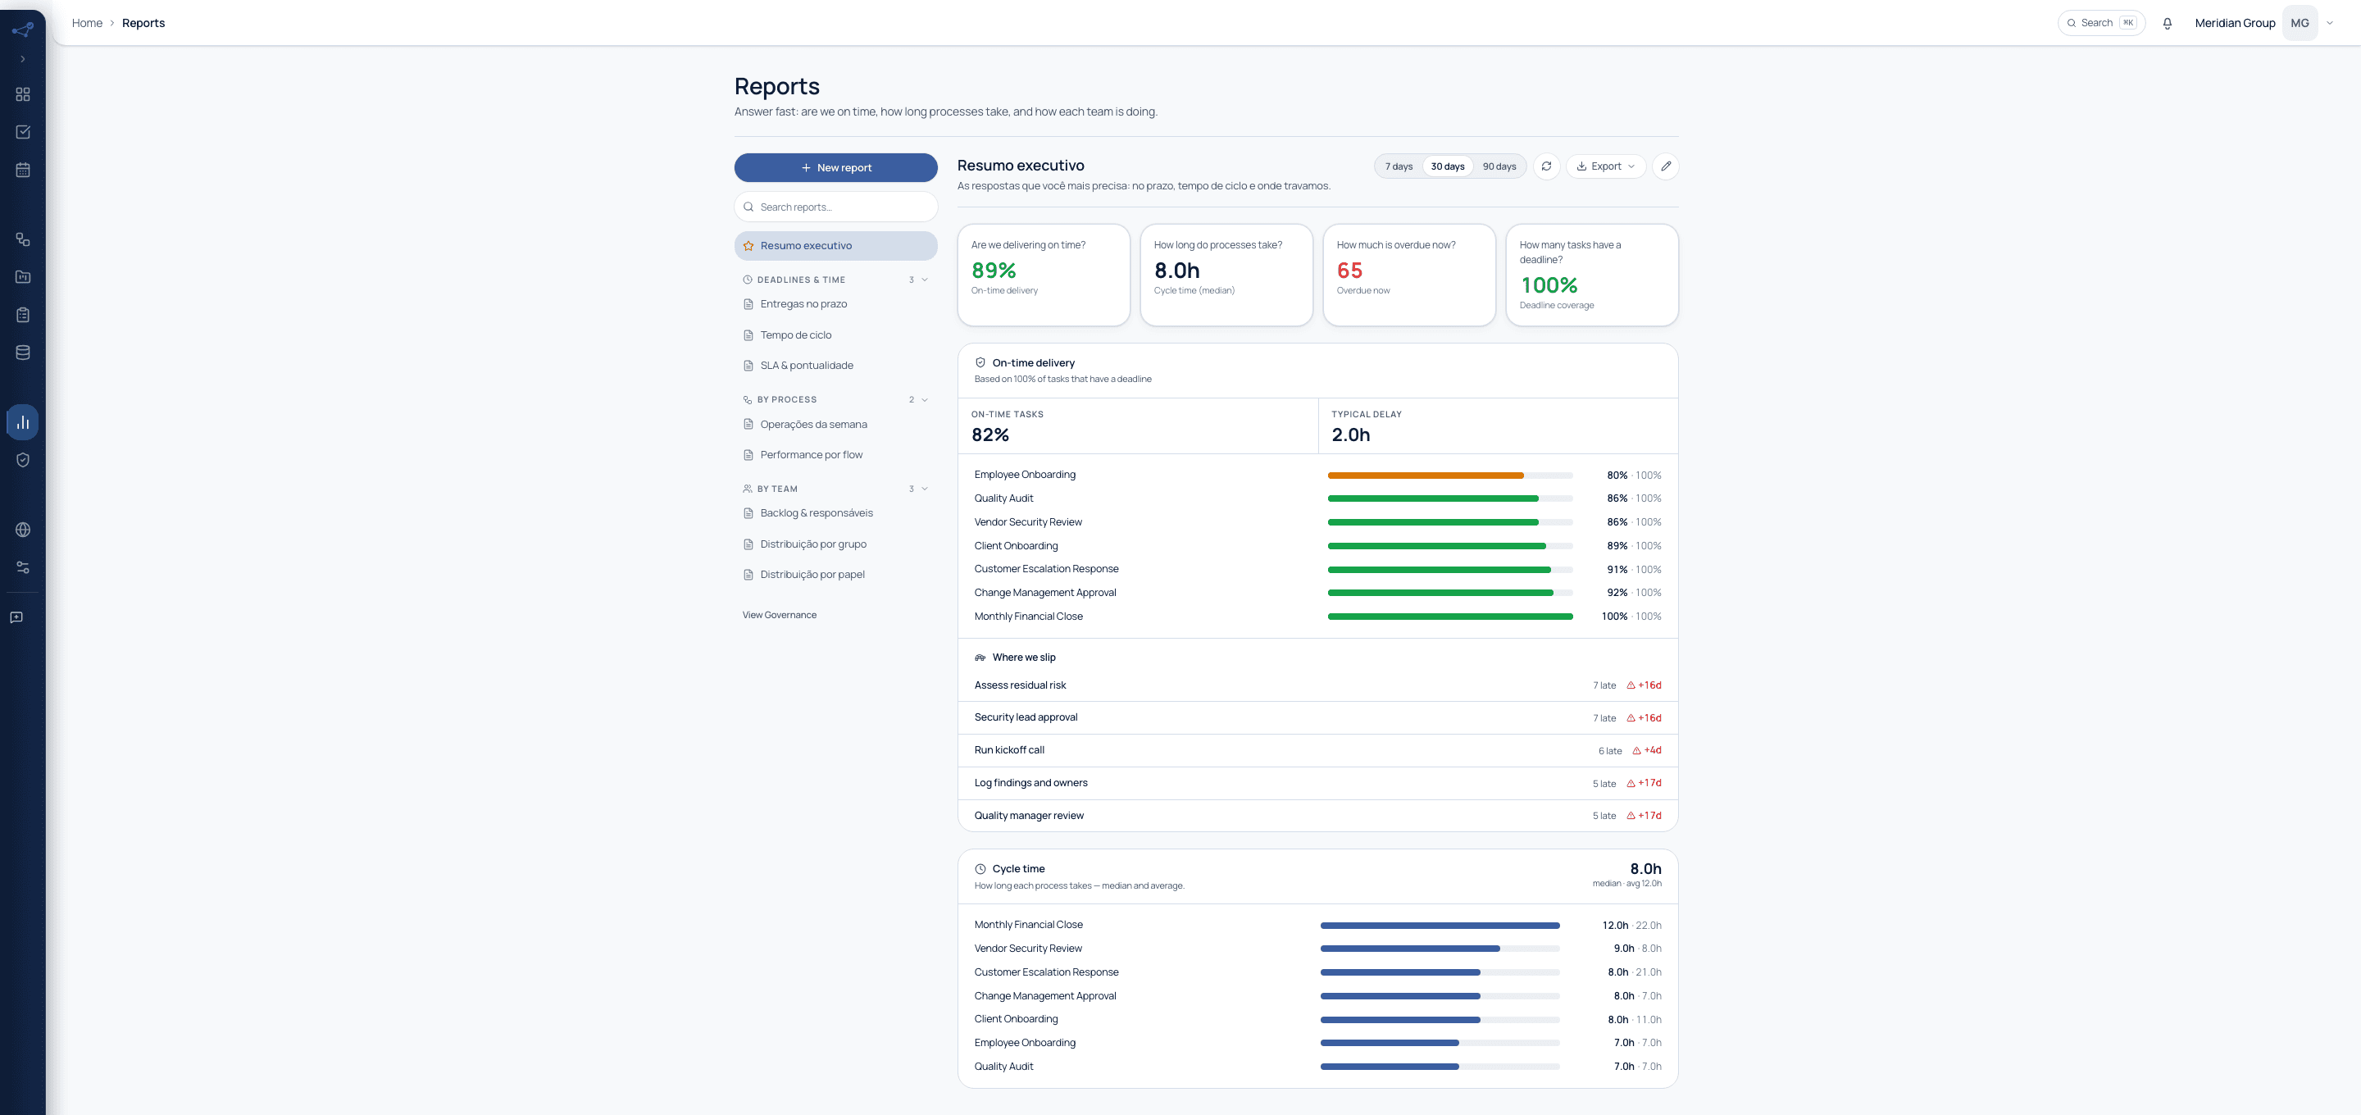The height and width of the screenshot is (1115, 2361).
Task: Click the Run kickoff call row
Action: 1317,751
